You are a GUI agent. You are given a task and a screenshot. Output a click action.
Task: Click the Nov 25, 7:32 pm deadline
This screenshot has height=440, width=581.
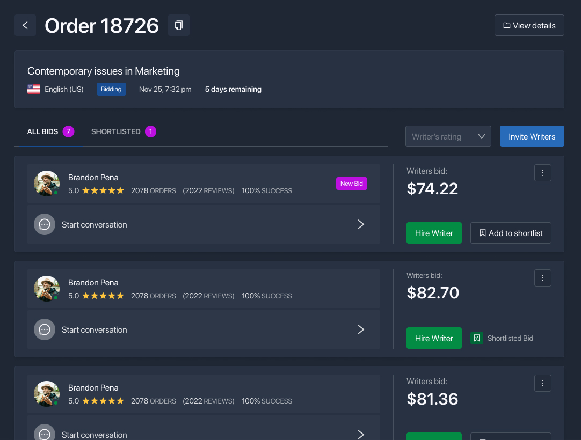point(165,89)
